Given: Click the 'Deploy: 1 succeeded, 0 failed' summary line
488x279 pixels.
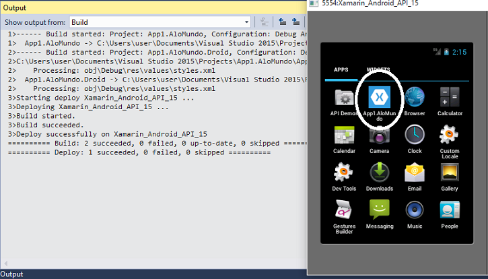Looking at the screenshot, I should pos(139,152).
